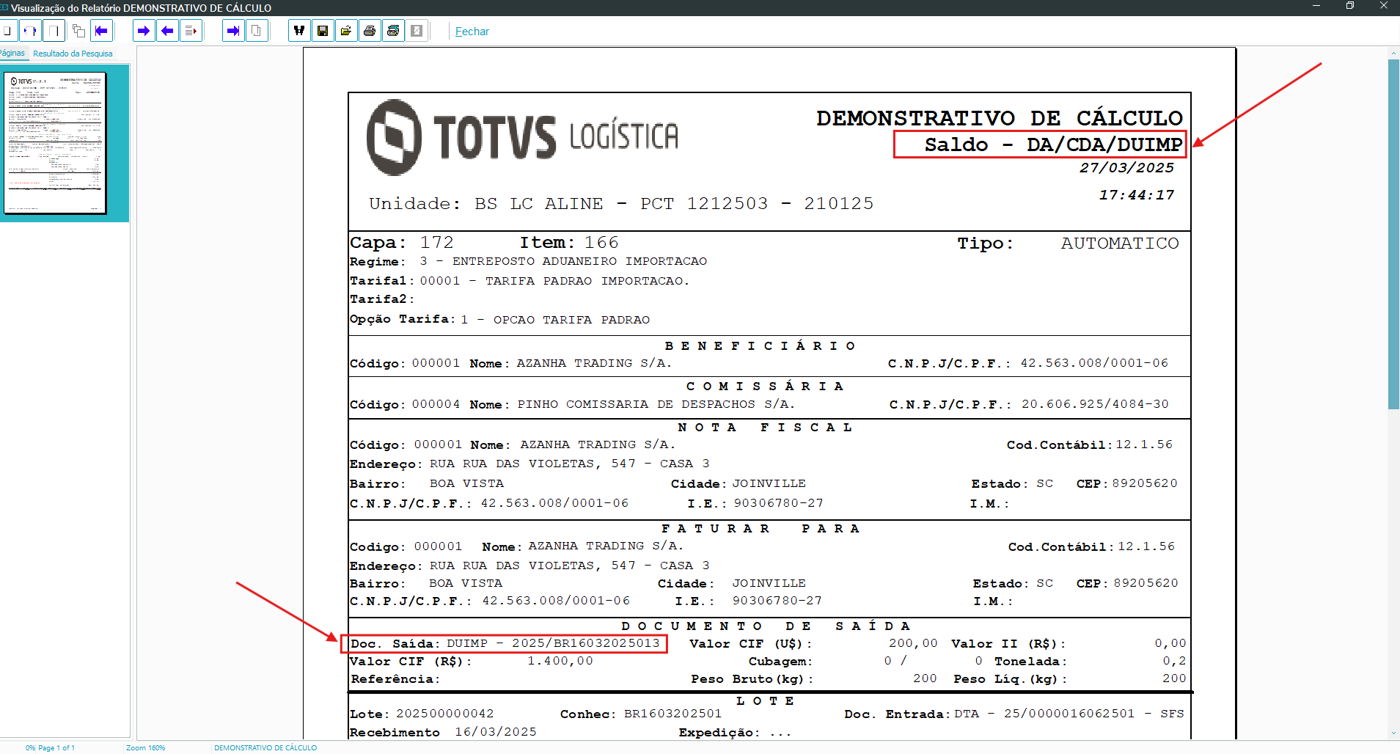
Task: Print the report with the printer icon
Action: (370, 31)
